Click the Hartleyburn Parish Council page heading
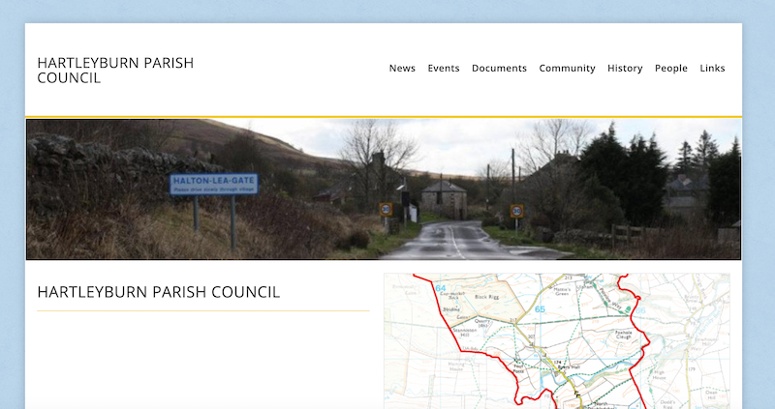This screenshot has height=409, width=775. 158,292
